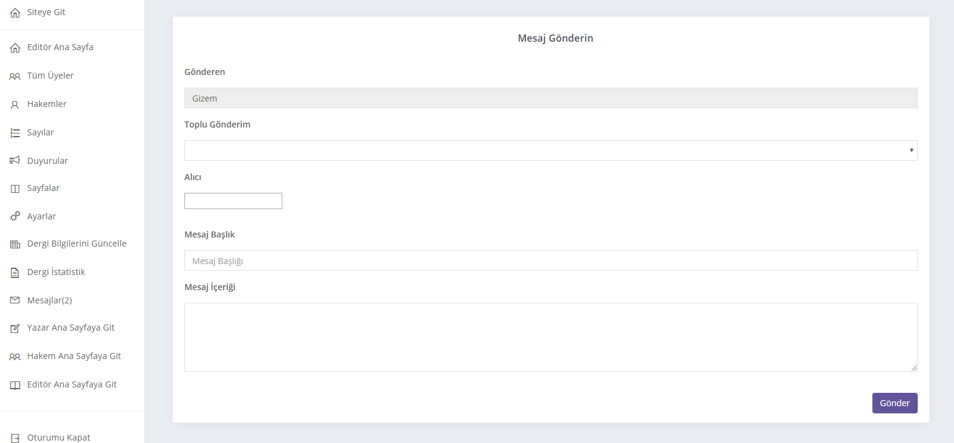Click the Ayarlar gears icon
Image resolution: width=954 pixels, height=443 pixels.
pos(15,216)
